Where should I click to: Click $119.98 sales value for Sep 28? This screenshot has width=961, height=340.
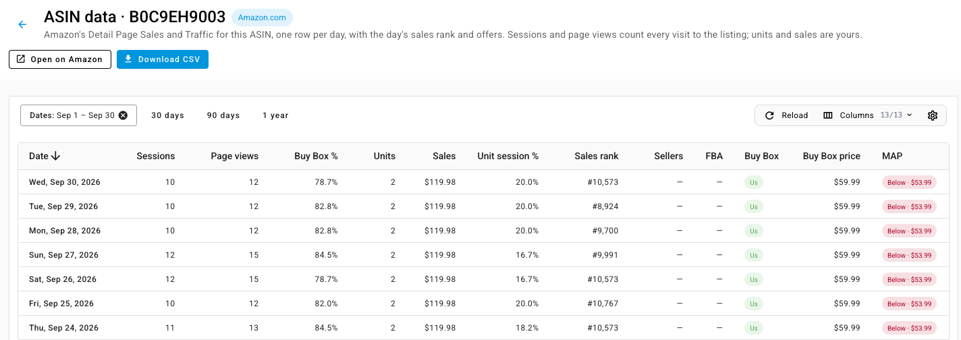440,231
